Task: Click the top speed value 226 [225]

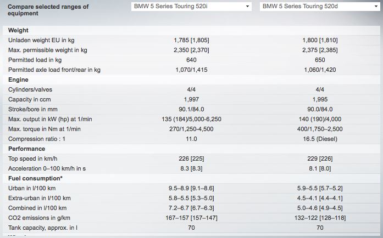Action: click(191, 158)
